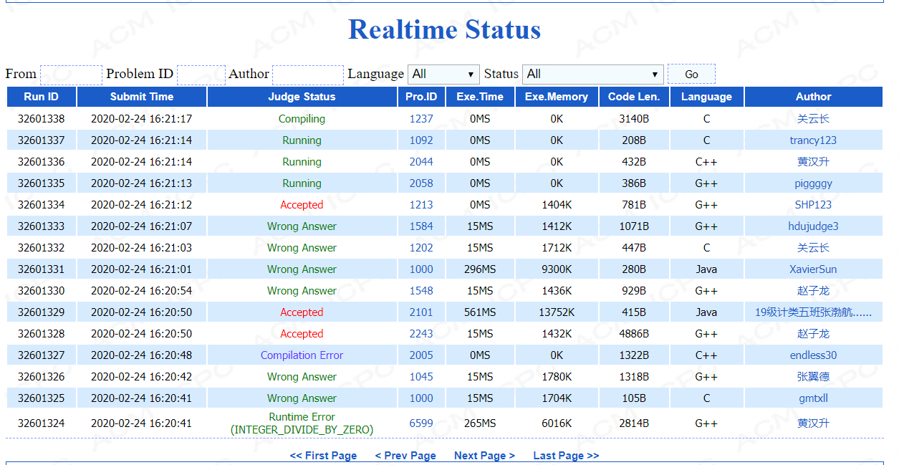Click Compiling status of run 32601338
The width and height of the screenshot is (899, 465).
tap(302, 119)
